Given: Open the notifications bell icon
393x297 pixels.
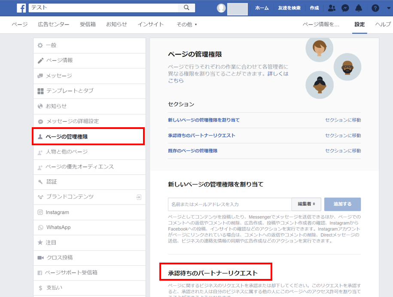Looking at the screenshot, I should pos(359,8).
